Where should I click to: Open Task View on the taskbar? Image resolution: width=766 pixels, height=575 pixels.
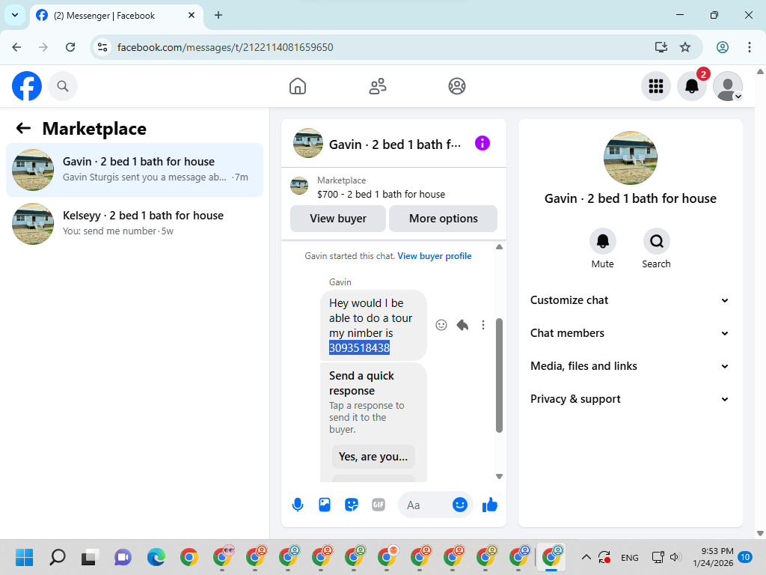90,557
